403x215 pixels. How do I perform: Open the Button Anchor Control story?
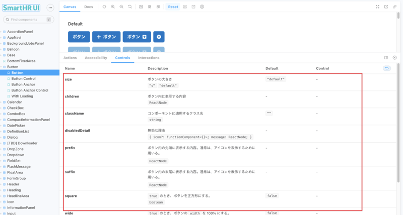click(x=30, y=90)
